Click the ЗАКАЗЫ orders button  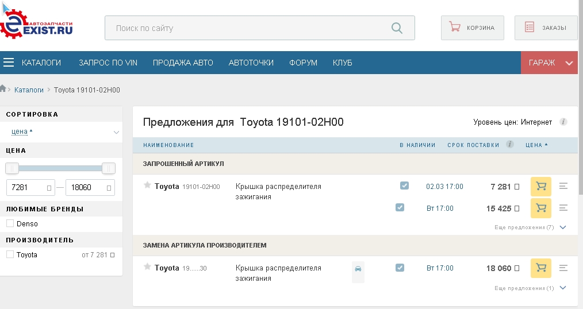coord(546,28)
